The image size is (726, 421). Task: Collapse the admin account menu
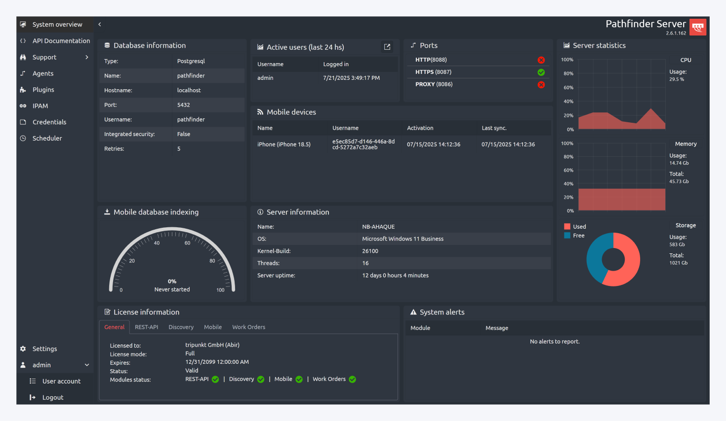tap(87, 365)
